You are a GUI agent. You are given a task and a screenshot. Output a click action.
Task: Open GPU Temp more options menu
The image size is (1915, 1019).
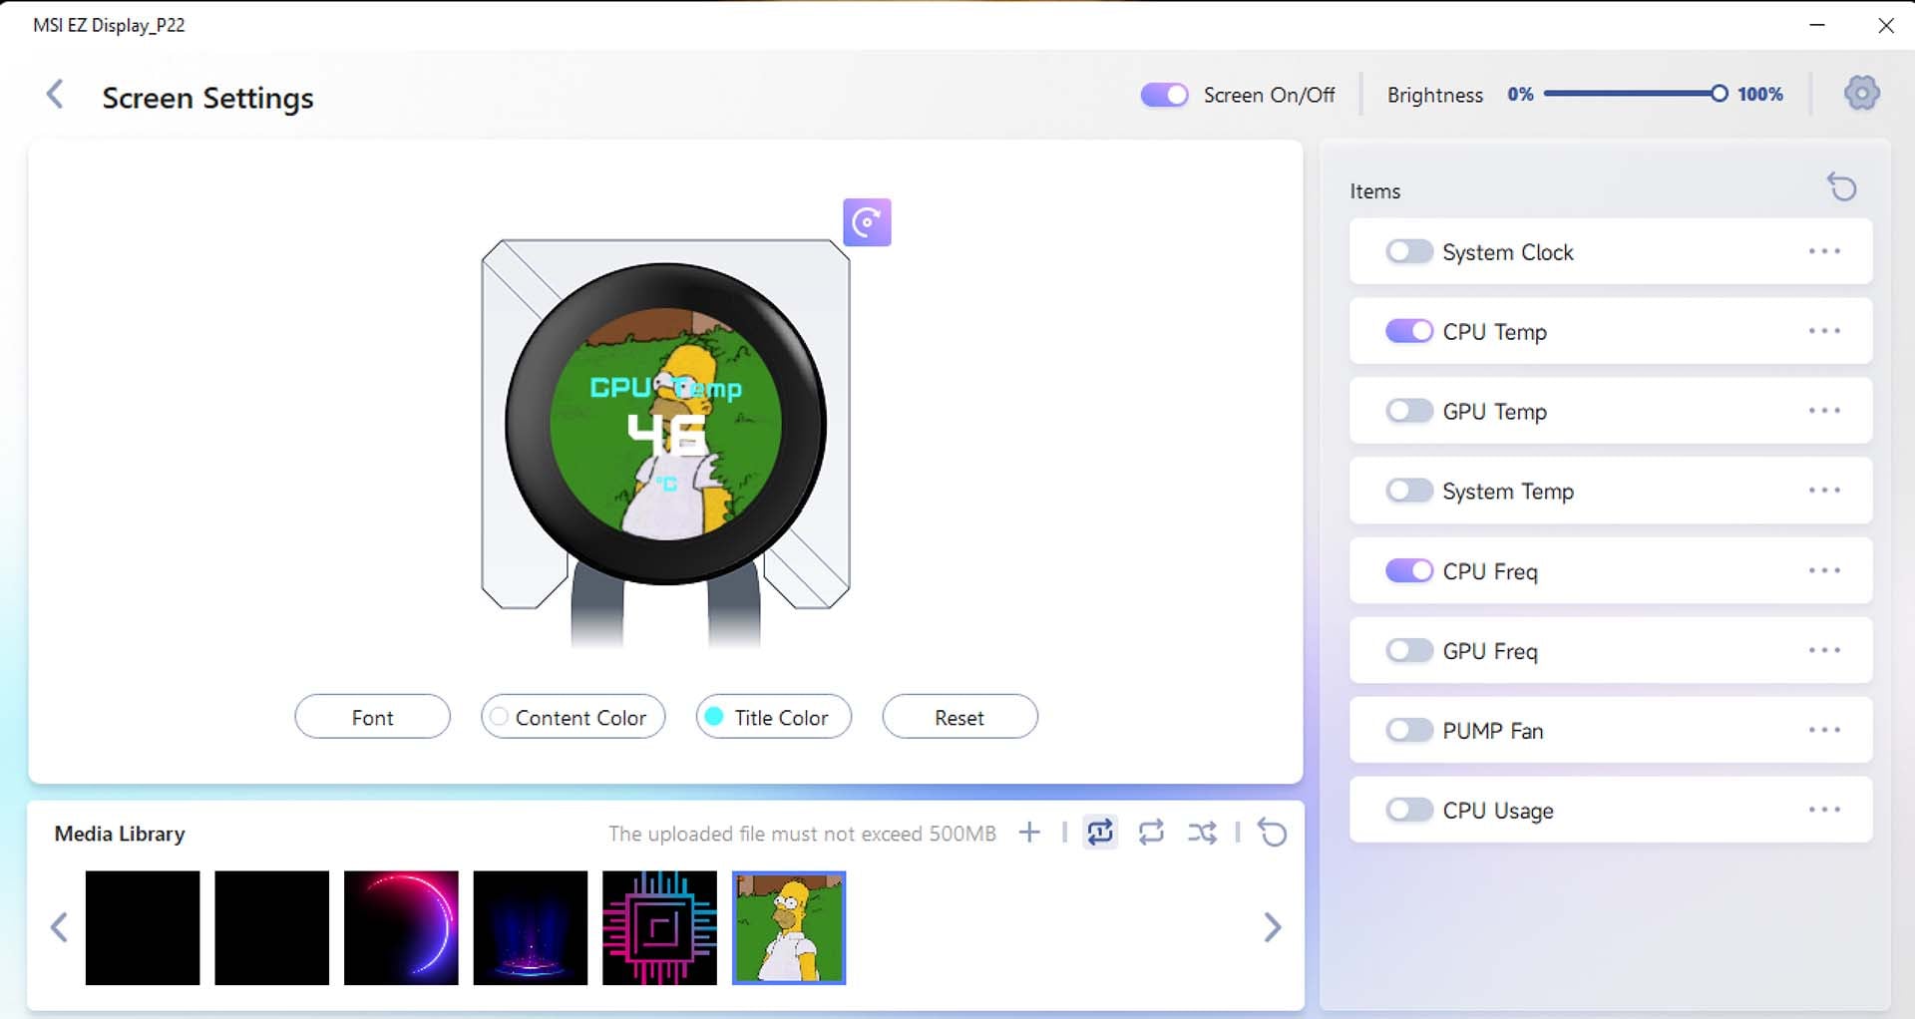1824,411
